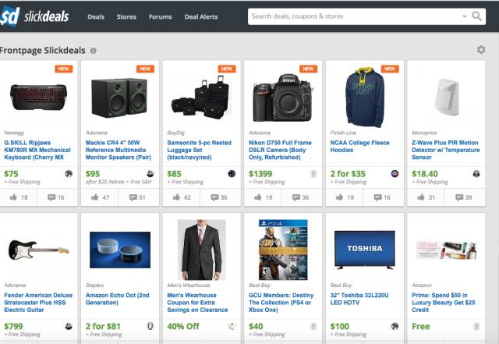
Task: Thumbs up the NCAA Hoodies deal
Action: point(345,197)
